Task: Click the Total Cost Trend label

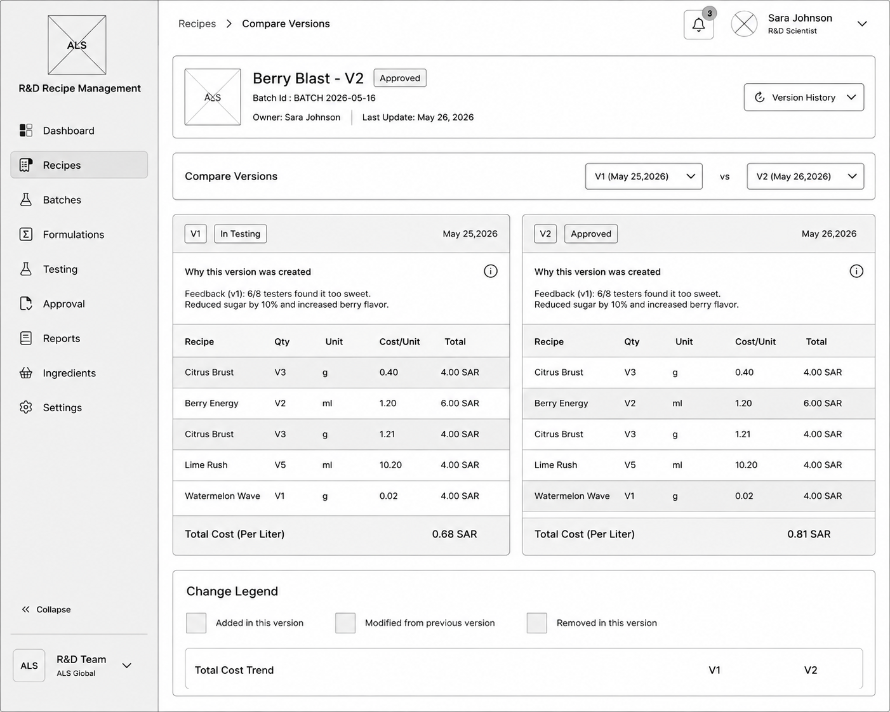Action: point(234,670)
